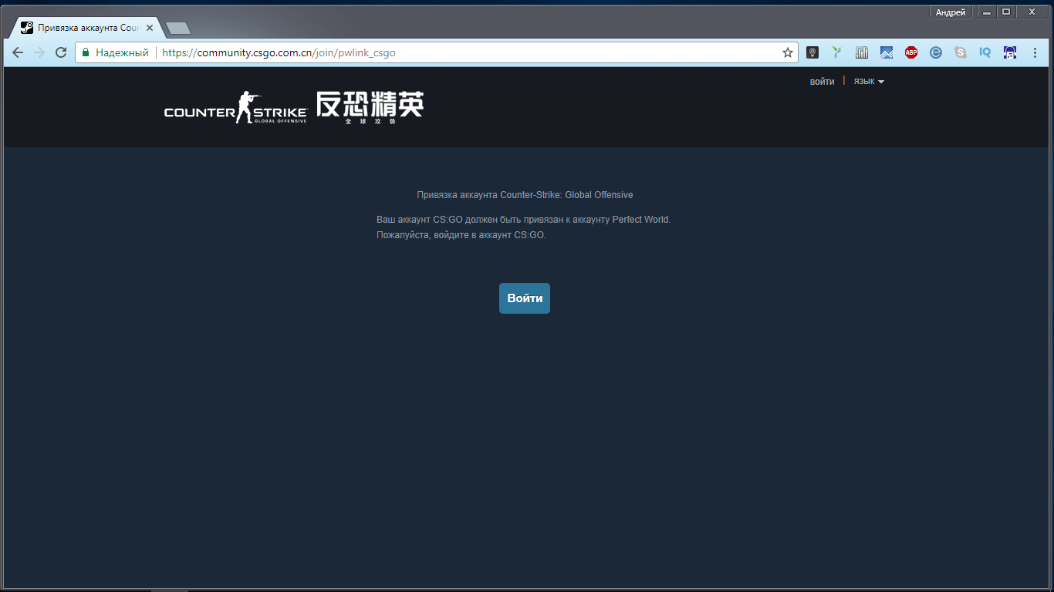
Task: Open the hummingbird extension
Action: tap(836, 52)
